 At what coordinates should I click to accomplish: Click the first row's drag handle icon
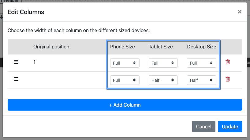pos(17,62)
